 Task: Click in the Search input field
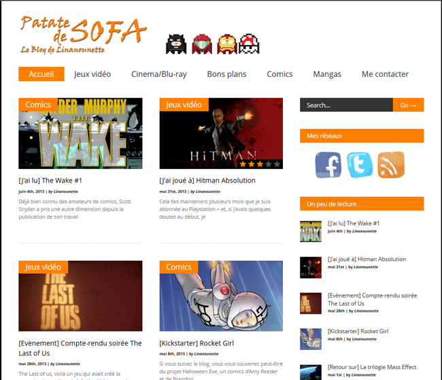[x=345, y=105]
